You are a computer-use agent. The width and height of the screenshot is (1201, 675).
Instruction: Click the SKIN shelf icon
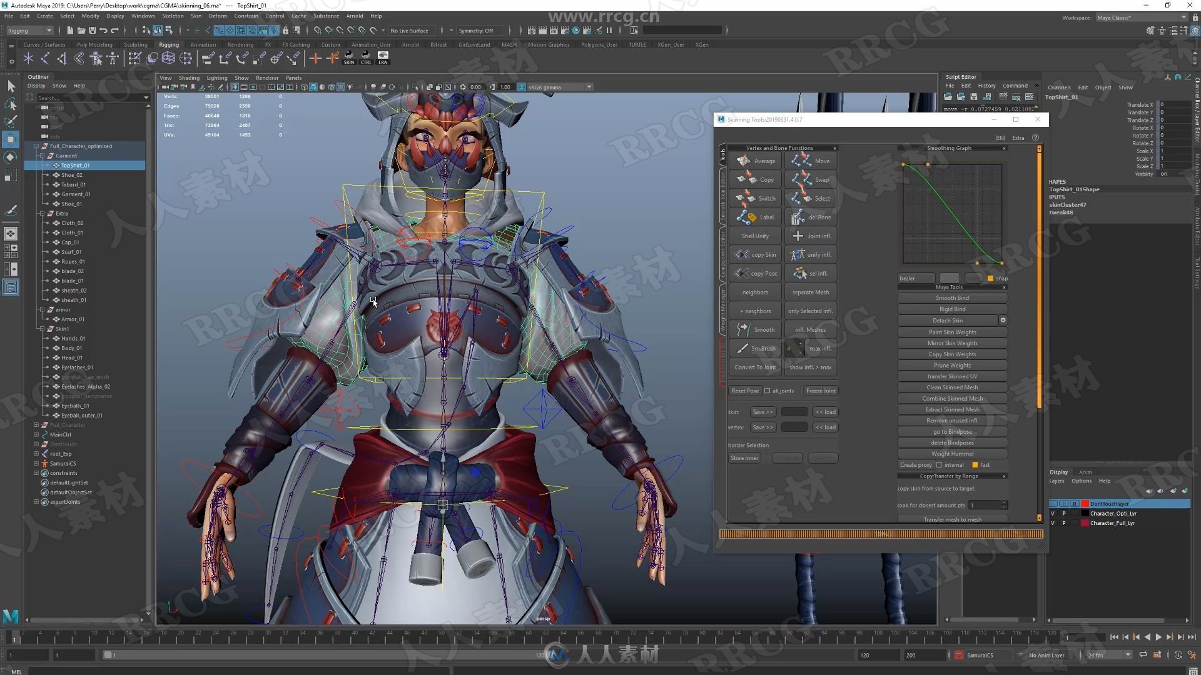349,58
